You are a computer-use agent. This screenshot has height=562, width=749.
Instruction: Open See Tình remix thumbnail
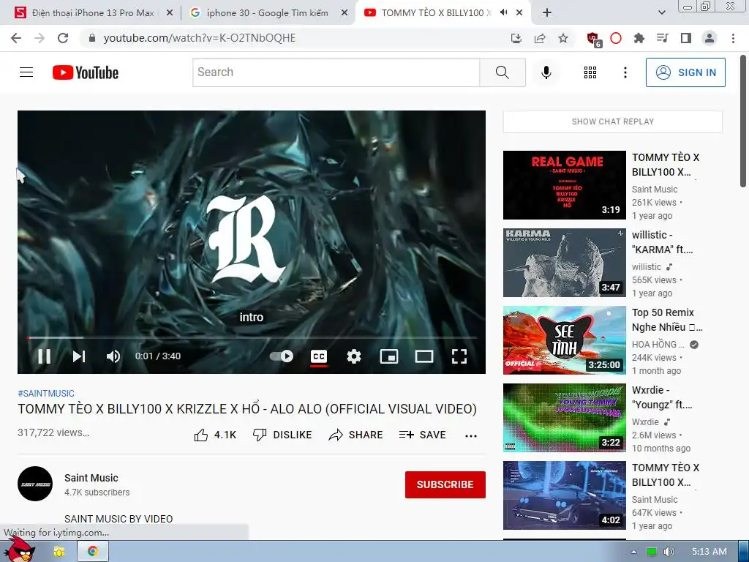click(x=564, y=340)
